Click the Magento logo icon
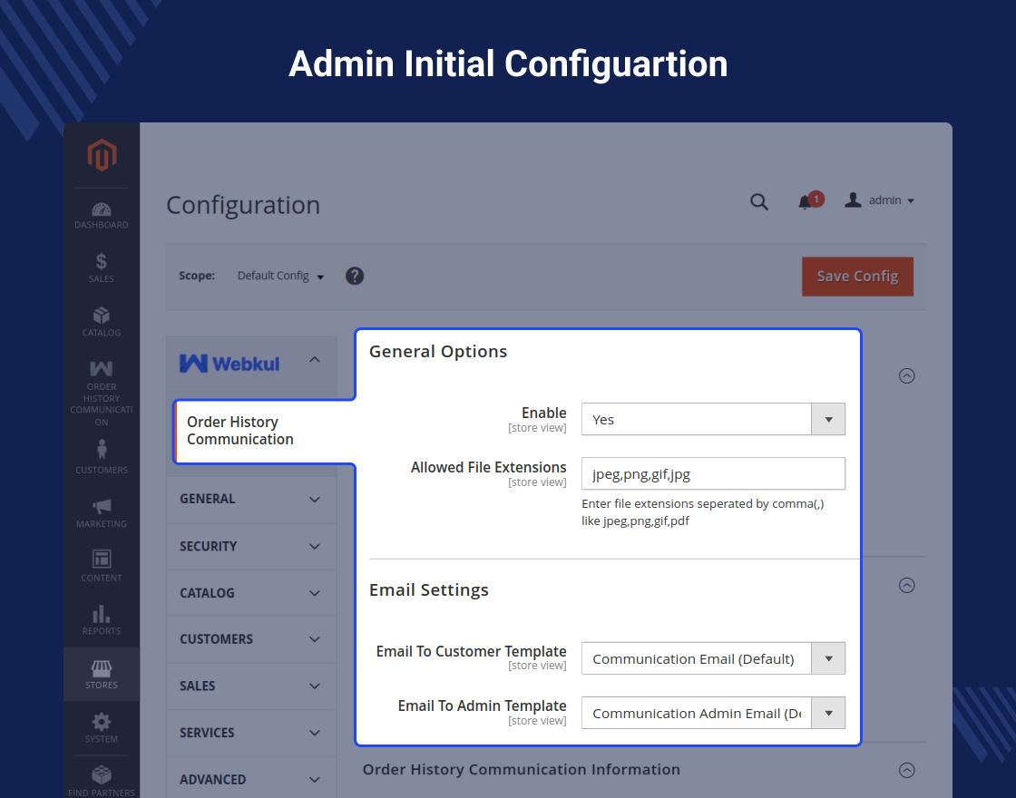This screenshot has height=798, width=1016. click(x=102, y=155)
